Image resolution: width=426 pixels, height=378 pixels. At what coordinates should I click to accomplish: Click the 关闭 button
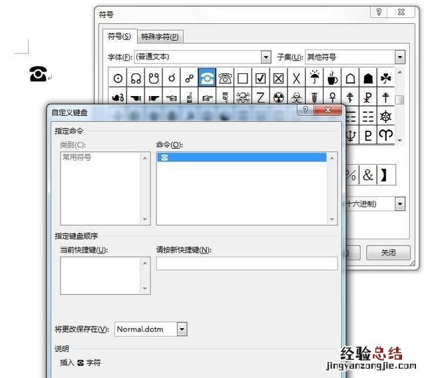(x=387, y=253)
